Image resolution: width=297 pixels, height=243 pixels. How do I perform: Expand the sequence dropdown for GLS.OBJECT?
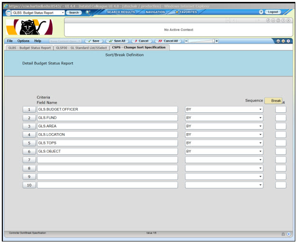pyautogui.click(x=260, y=152)
